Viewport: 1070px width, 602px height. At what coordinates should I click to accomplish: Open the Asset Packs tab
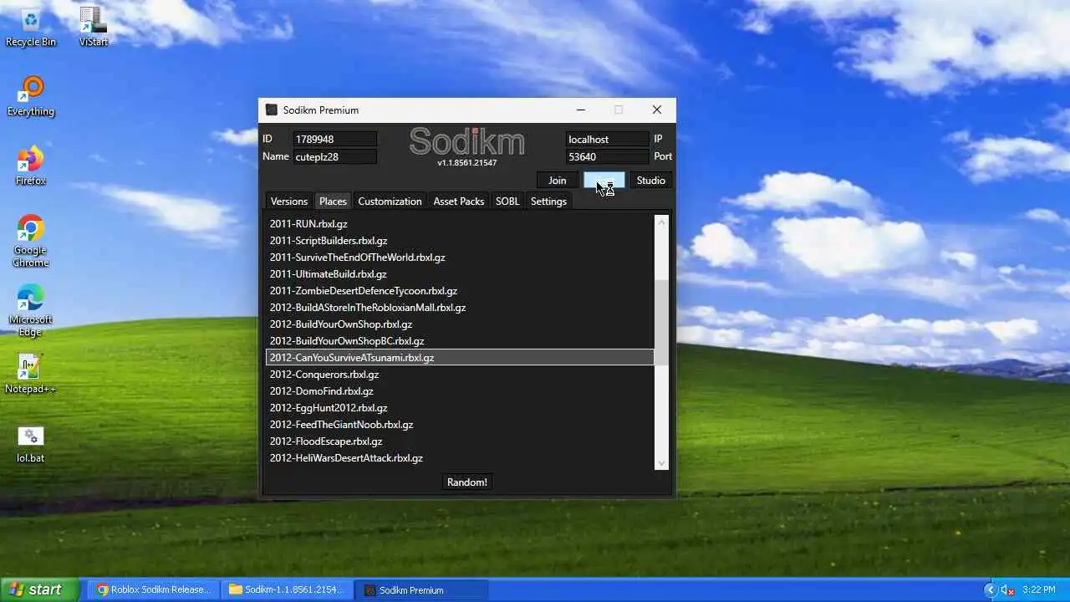(x=459, y=202)
